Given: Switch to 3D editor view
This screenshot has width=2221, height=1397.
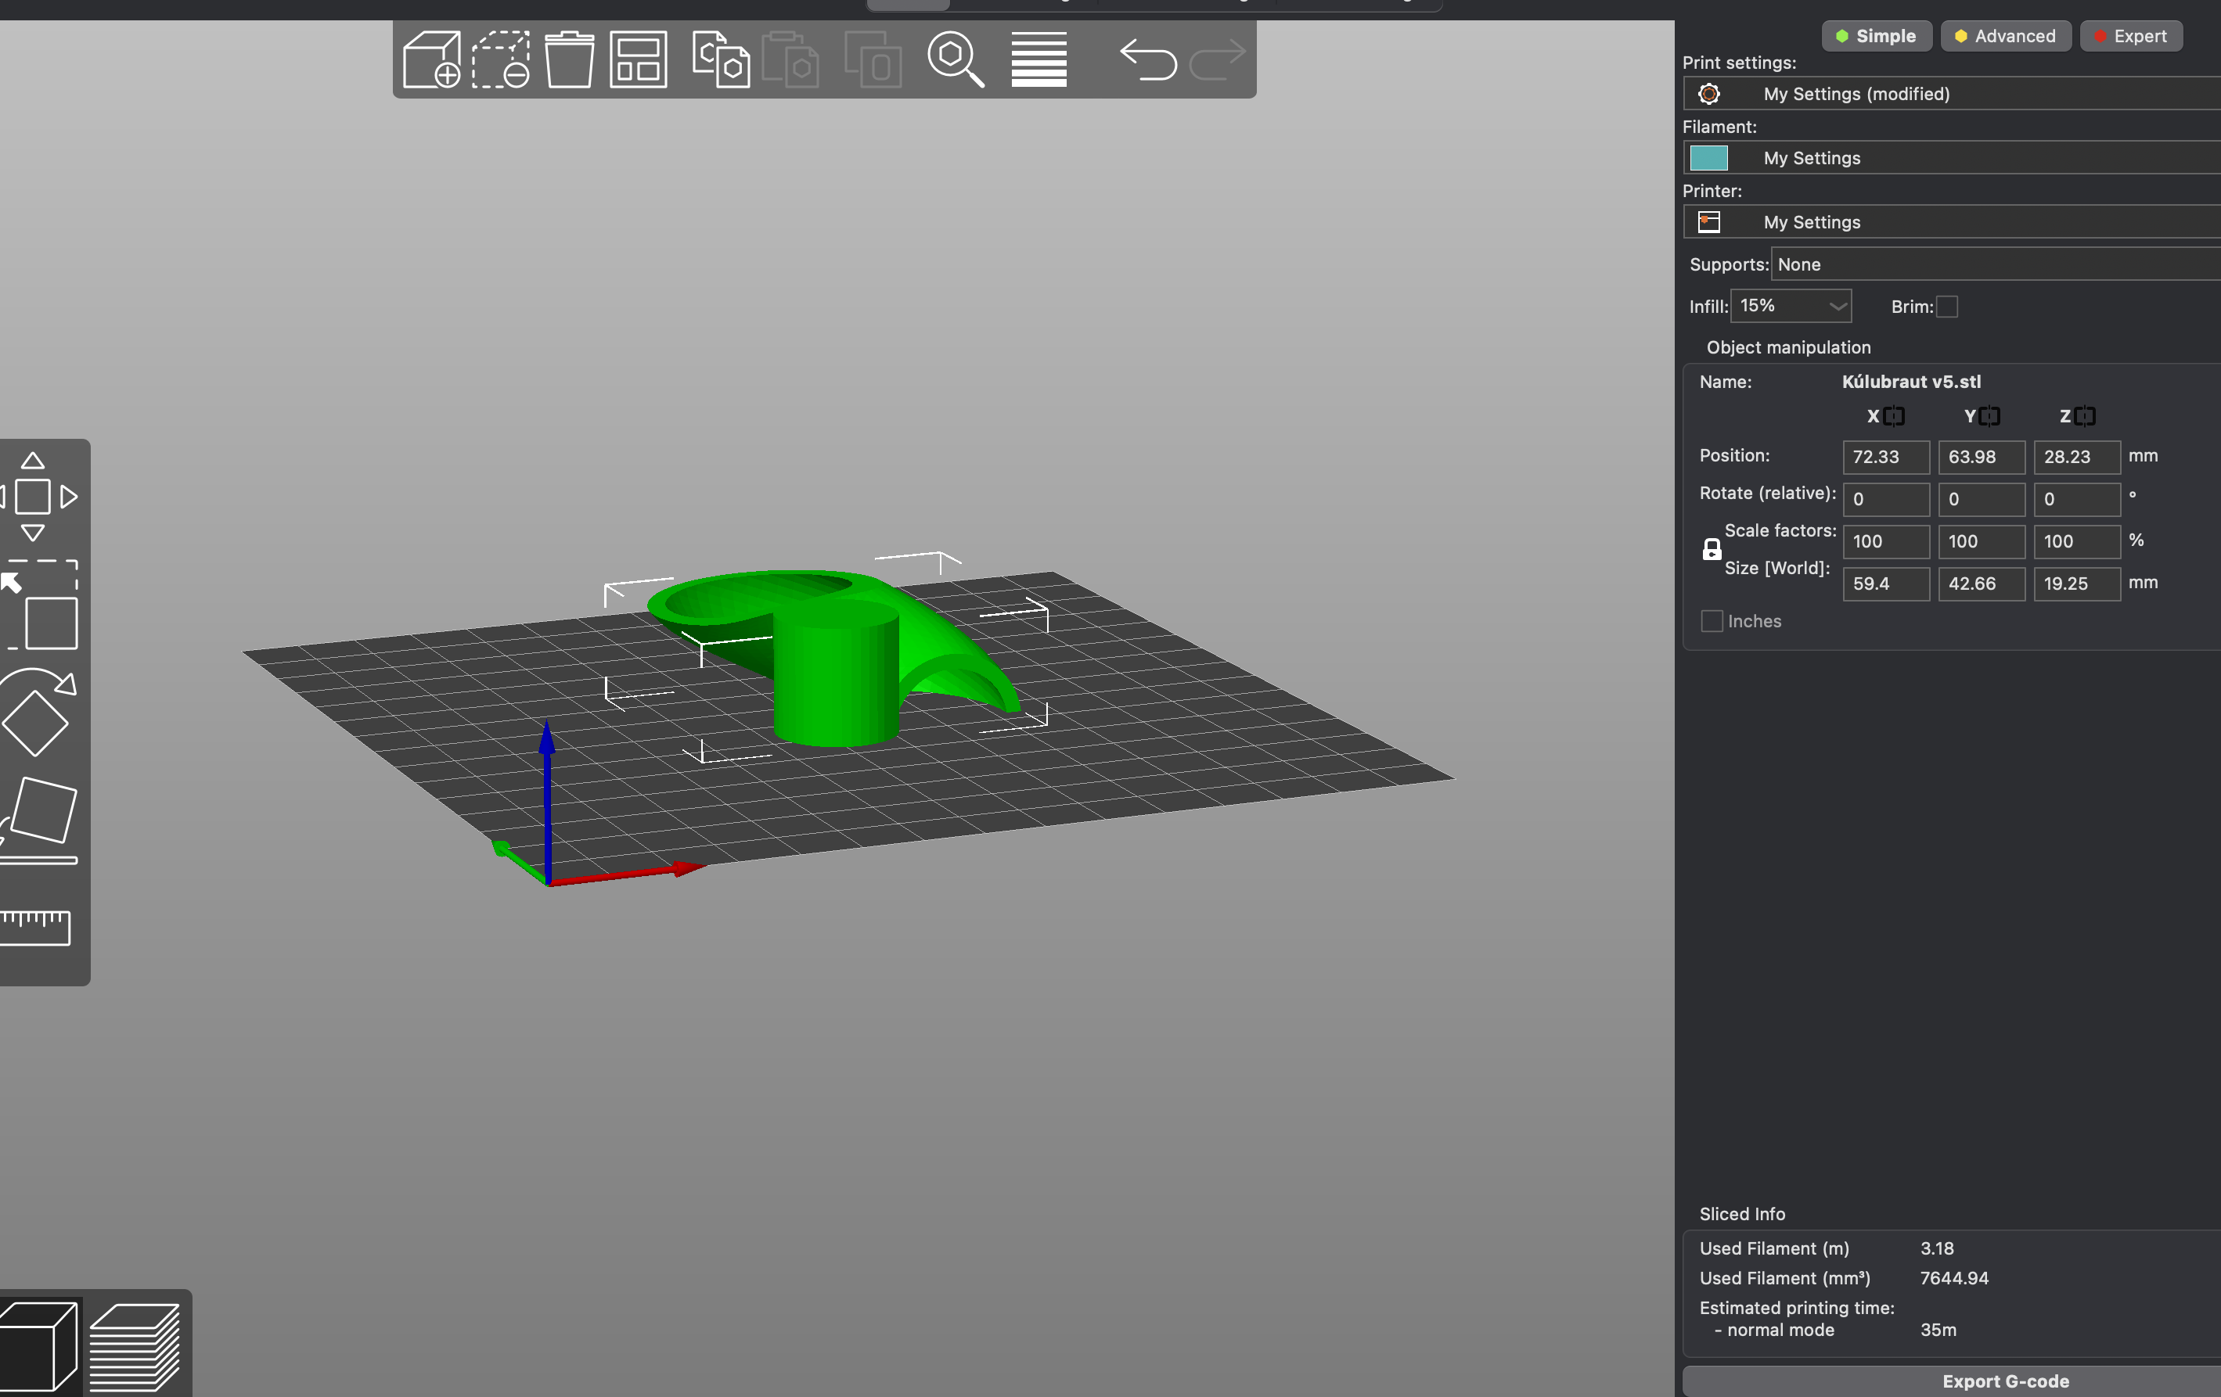Looking at the screenshot, I should [39, 1345].
